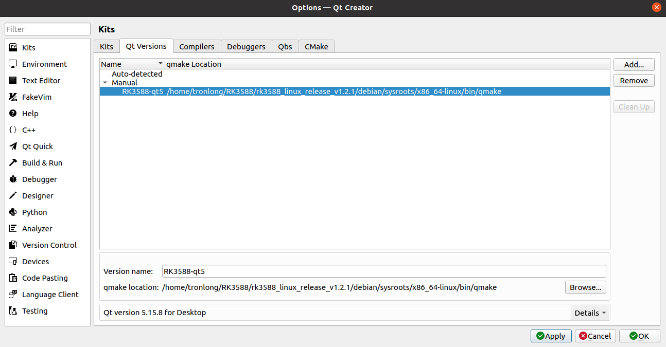666x347 pixels.
Task: Expand the Details dropdown
Action: coord(590,313)
